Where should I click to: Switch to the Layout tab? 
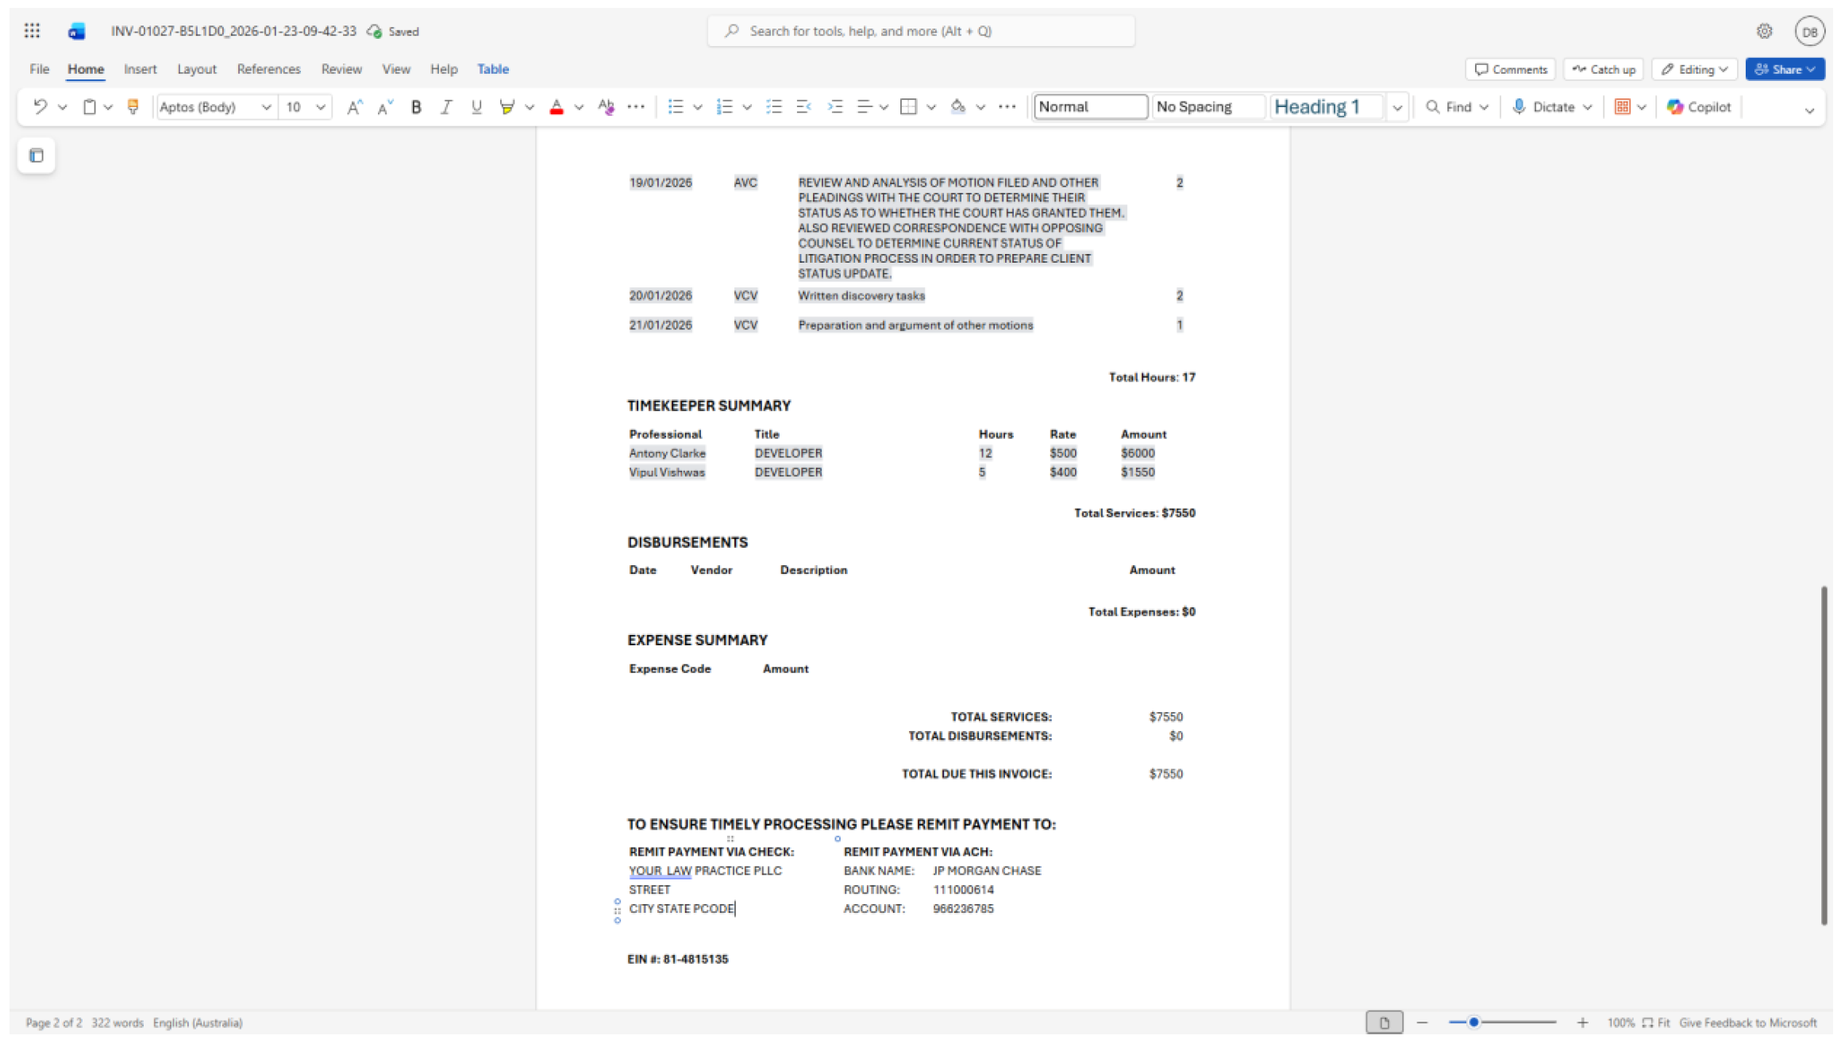point(196,69)
